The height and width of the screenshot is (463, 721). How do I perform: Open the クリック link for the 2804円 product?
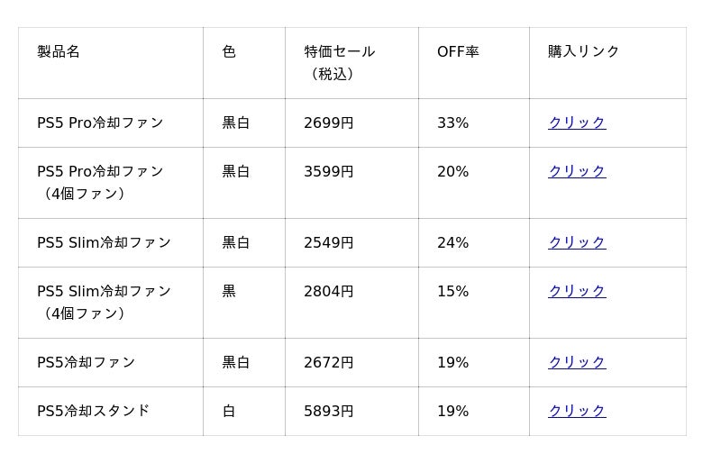tap(577, 291)
